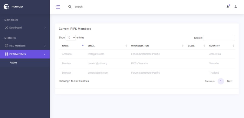Go to Next page
244x118 pixels.
[x=230, y=81]
